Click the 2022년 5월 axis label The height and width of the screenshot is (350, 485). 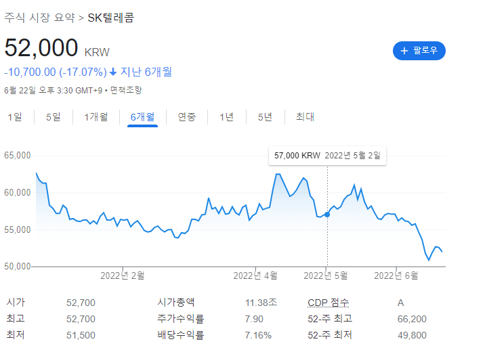[x=326, y=276]
